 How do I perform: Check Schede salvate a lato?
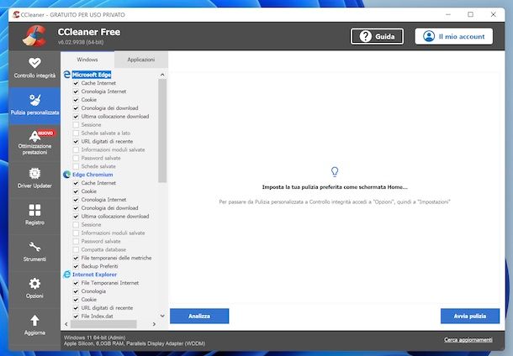pos(76,133)
